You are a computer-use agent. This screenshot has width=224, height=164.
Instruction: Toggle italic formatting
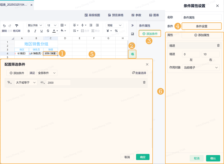click(35, 31)
